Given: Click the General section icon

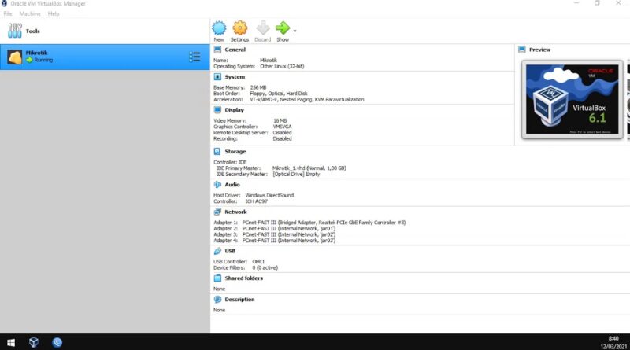Looking at the screenshot, I should pyautogui.click(x=217, y=50).
